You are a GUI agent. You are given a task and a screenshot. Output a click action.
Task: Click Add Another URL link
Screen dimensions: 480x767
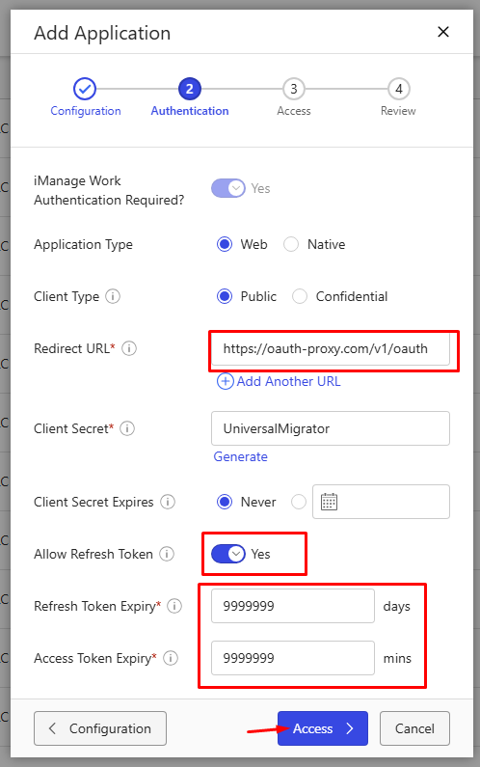click(x=279, y=381)
